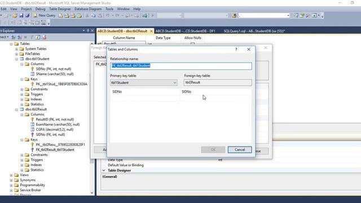Click the Undo arrow icon

108,16
